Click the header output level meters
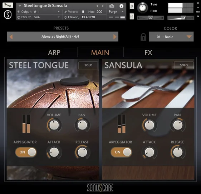201x194 pixels. pyautogui.click(x=181, y=8)
